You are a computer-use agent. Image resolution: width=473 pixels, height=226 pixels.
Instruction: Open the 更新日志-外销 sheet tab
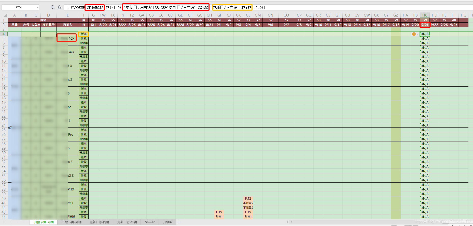coord(127,222)
